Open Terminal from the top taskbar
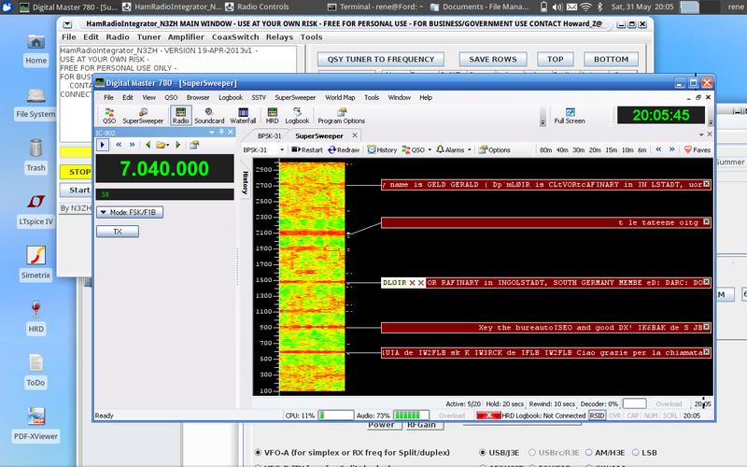 [375, 7]
